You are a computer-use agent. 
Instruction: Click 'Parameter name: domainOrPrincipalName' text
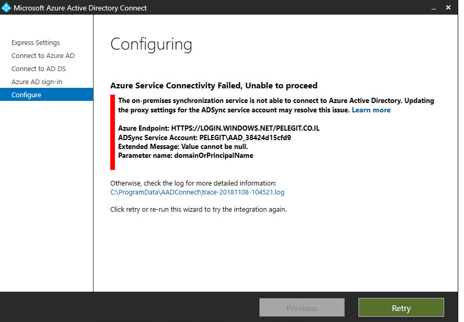pos(185,156)
